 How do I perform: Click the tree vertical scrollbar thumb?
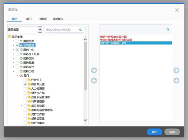point(85,66)
